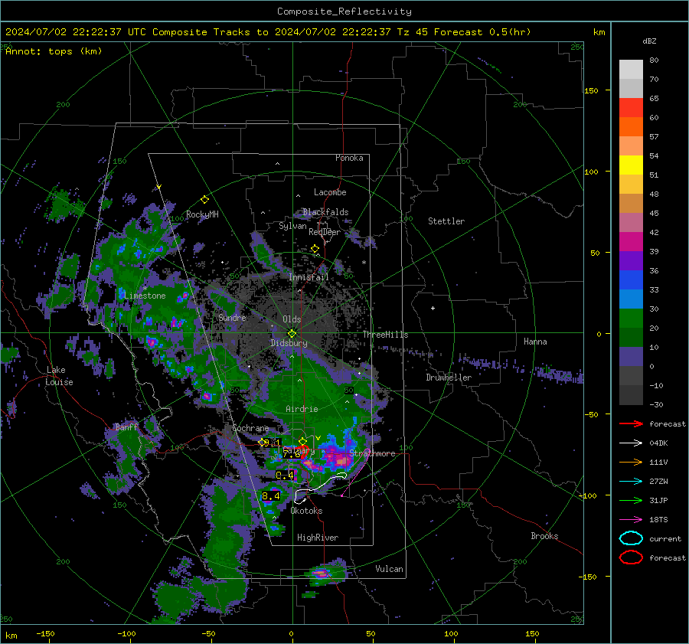Click the Hanna town label
This screenshot has height=644, width=689.
[535, 342]
